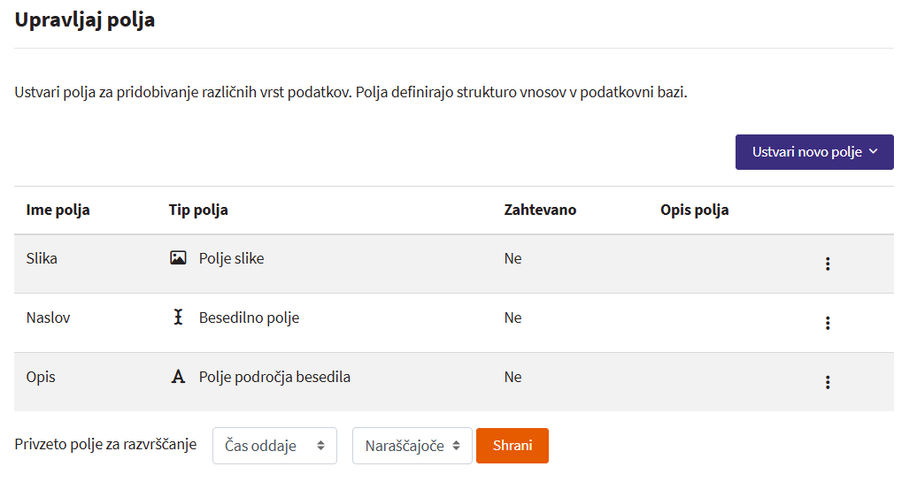Click the Upravljaj polja heading

pos(85,20)
